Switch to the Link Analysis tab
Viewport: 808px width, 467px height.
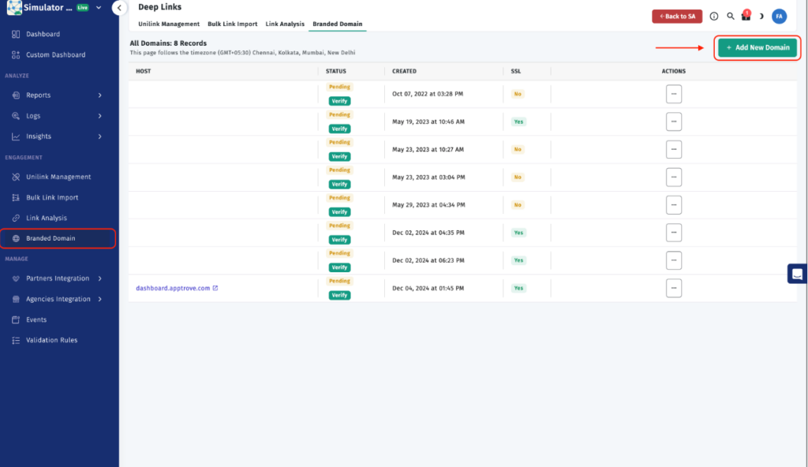[285, 24]
